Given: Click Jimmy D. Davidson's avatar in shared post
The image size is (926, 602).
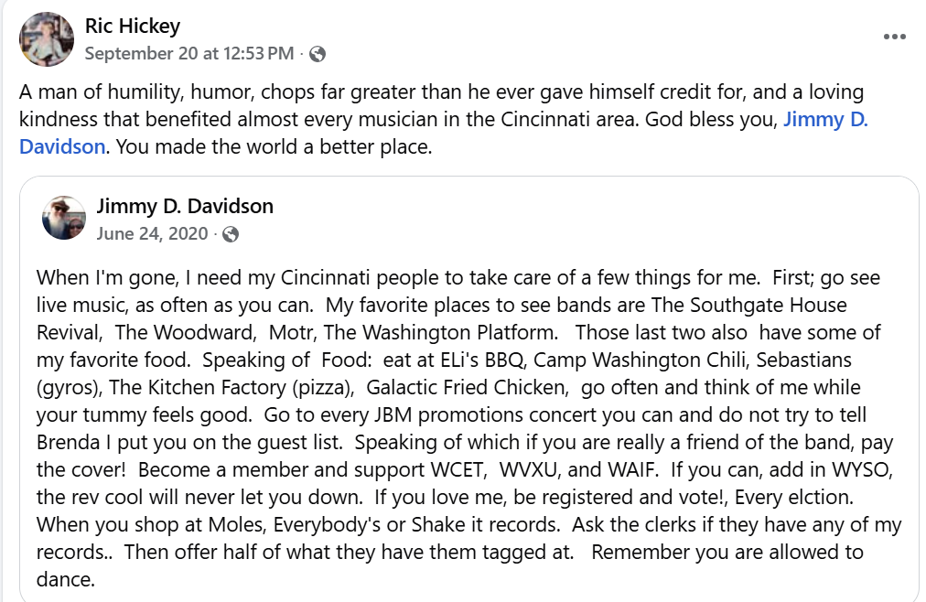Looking at the screenshot, I should click(64, 218).
